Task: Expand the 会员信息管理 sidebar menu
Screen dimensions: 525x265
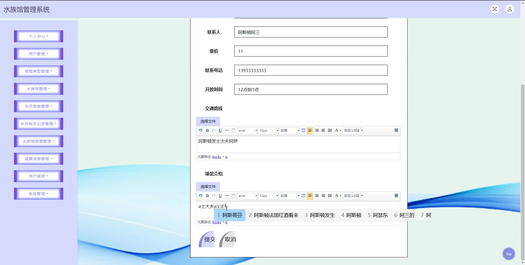Action: pos(39,106)
